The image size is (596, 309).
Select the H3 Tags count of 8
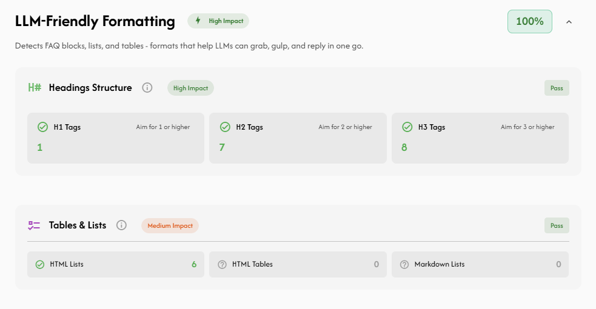click(x=404, y=147)
